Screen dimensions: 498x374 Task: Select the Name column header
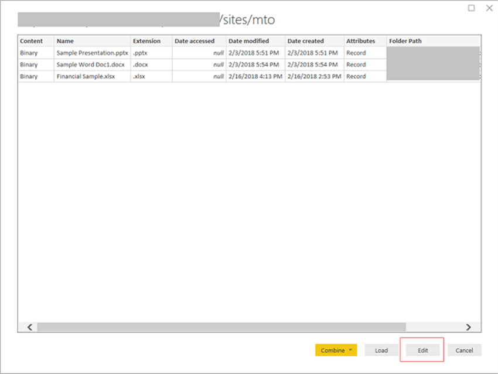(92, 41)
